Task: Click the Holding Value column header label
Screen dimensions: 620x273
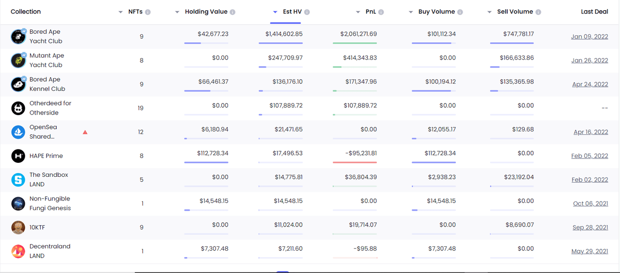Action: pos(206,12)
